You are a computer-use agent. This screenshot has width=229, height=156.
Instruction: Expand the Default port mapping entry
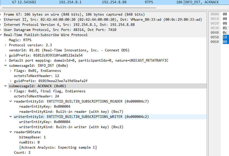6,61
